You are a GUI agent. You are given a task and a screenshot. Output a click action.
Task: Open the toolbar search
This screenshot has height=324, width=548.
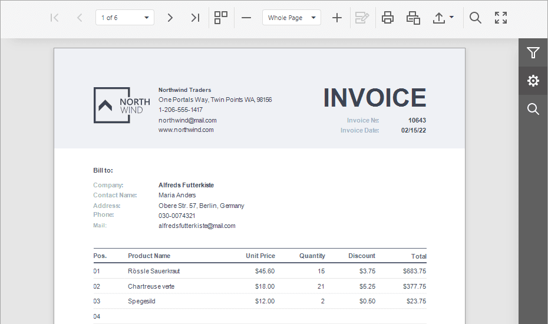coord(476,18)
